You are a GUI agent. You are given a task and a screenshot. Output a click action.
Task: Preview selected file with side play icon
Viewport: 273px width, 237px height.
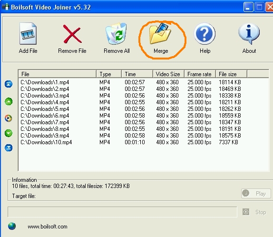[x=9, y=118]
